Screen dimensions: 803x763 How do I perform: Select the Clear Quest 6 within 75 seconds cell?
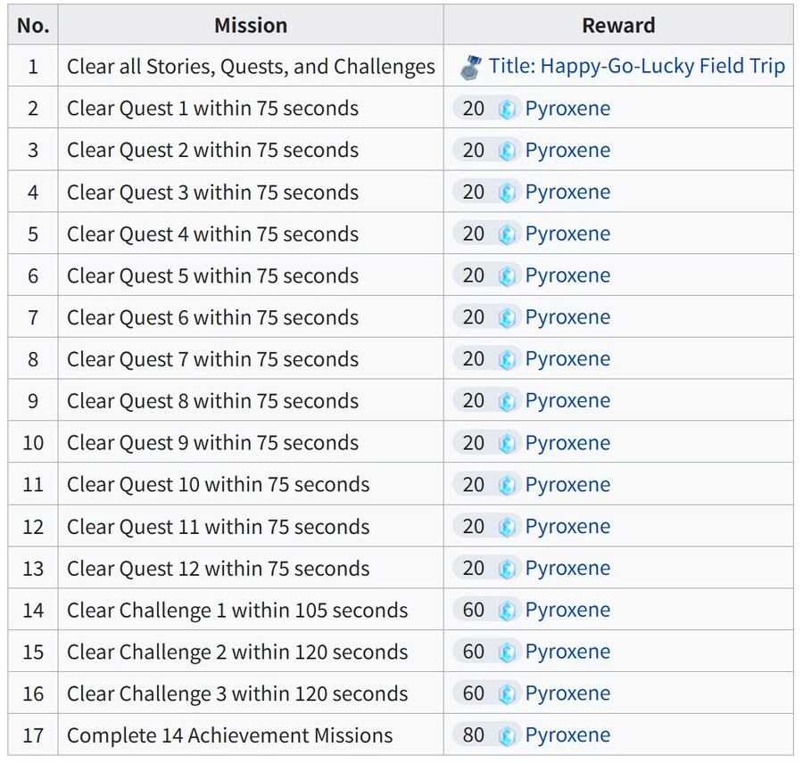[212, 317]
